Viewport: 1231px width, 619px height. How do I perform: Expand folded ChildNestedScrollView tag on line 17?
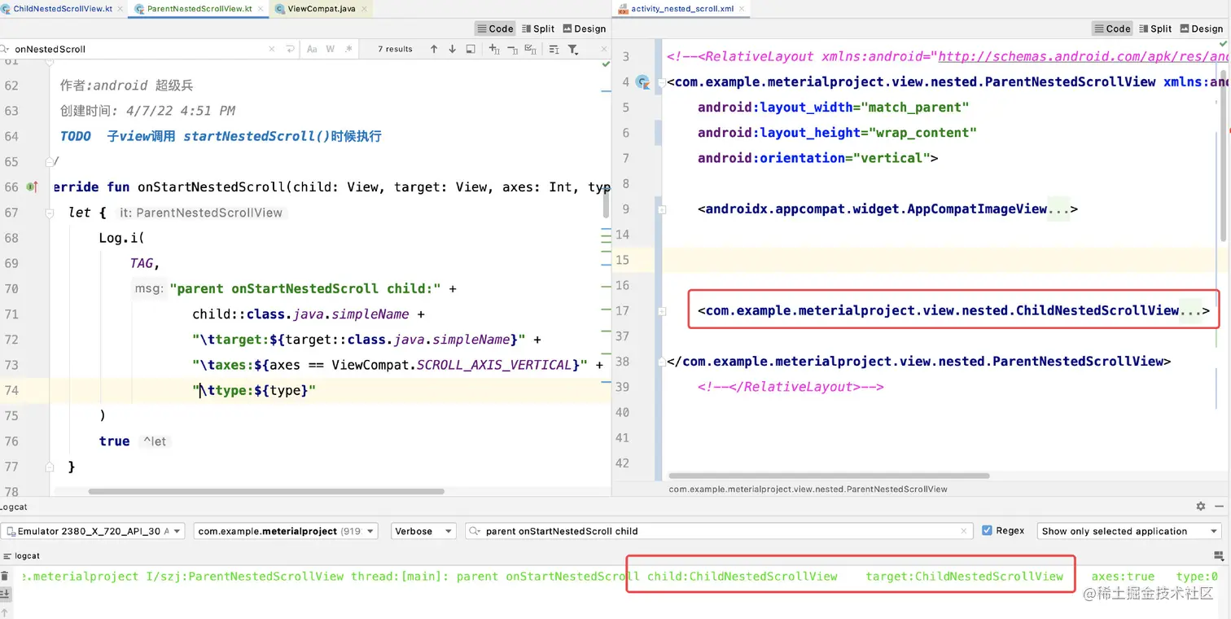click(x=662, y=311)
